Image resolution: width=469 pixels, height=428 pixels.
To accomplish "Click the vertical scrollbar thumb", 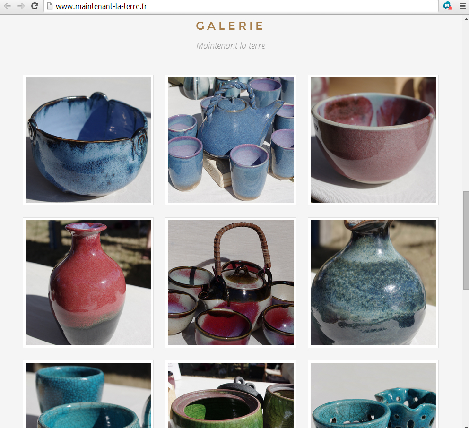I will pos(466,240).
